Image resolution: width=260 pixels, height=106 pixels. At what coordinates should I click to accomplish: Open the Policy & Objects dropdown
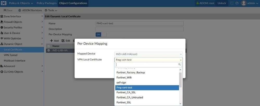(x=21, y=3)
